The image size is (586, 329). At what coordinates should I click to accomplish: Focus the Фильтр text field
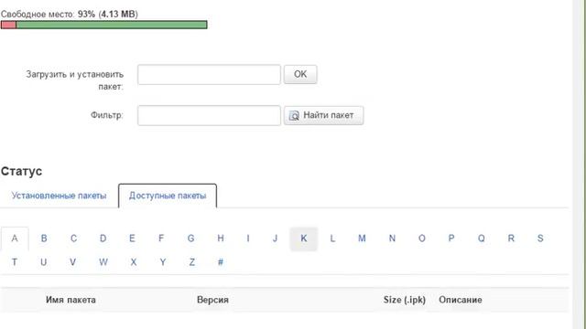point(209,115)
